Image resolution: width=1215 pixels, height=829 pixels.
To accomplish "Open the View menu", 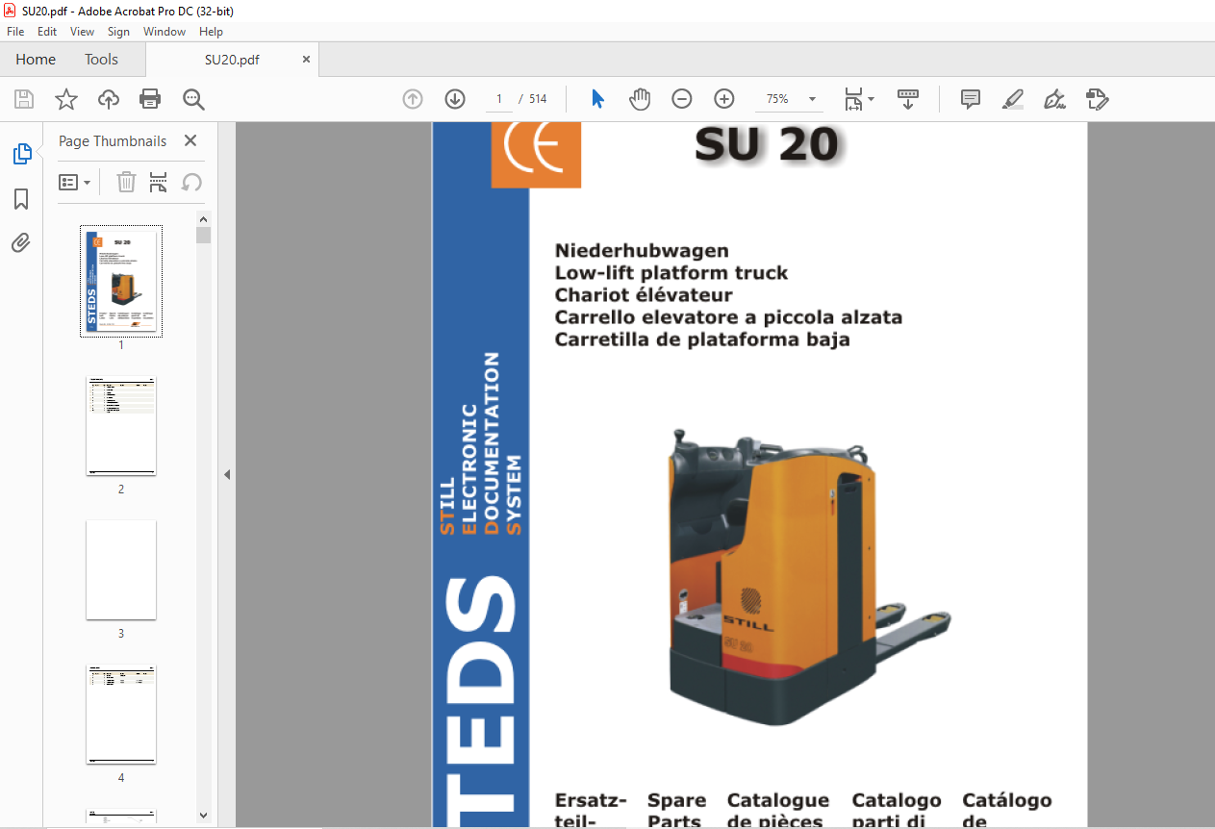I will click(x=82, y=32).
